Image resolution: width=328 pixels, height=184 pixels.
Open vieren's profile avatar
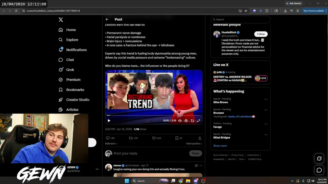[108, 167]
